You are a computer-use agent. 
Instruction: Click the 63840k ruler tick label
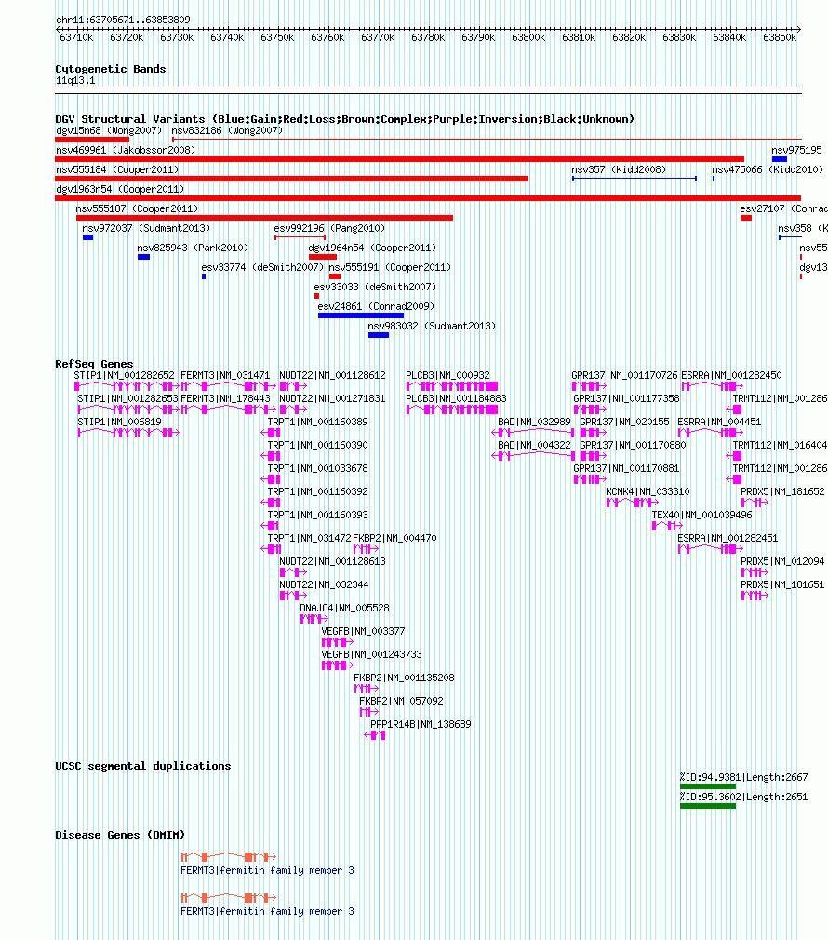729,38
